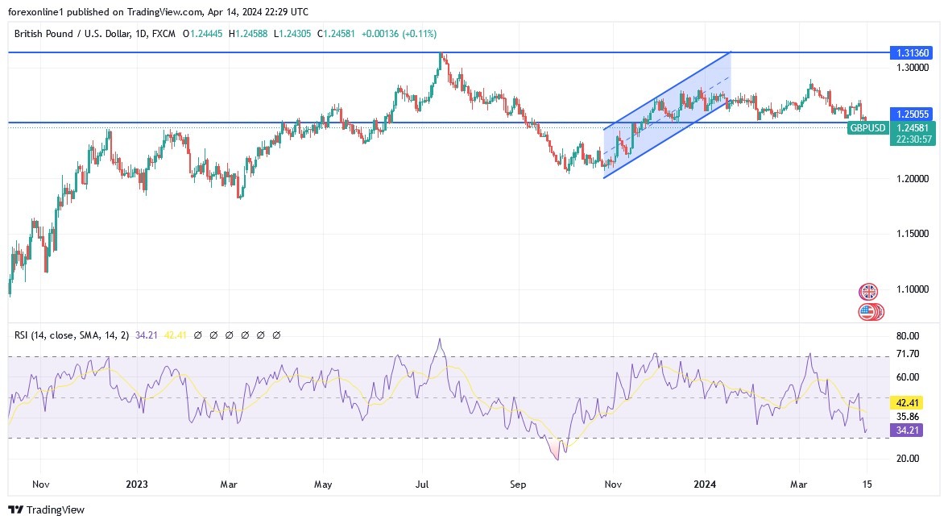Click the TradingView text link at bottom

(x=55, y=510)
